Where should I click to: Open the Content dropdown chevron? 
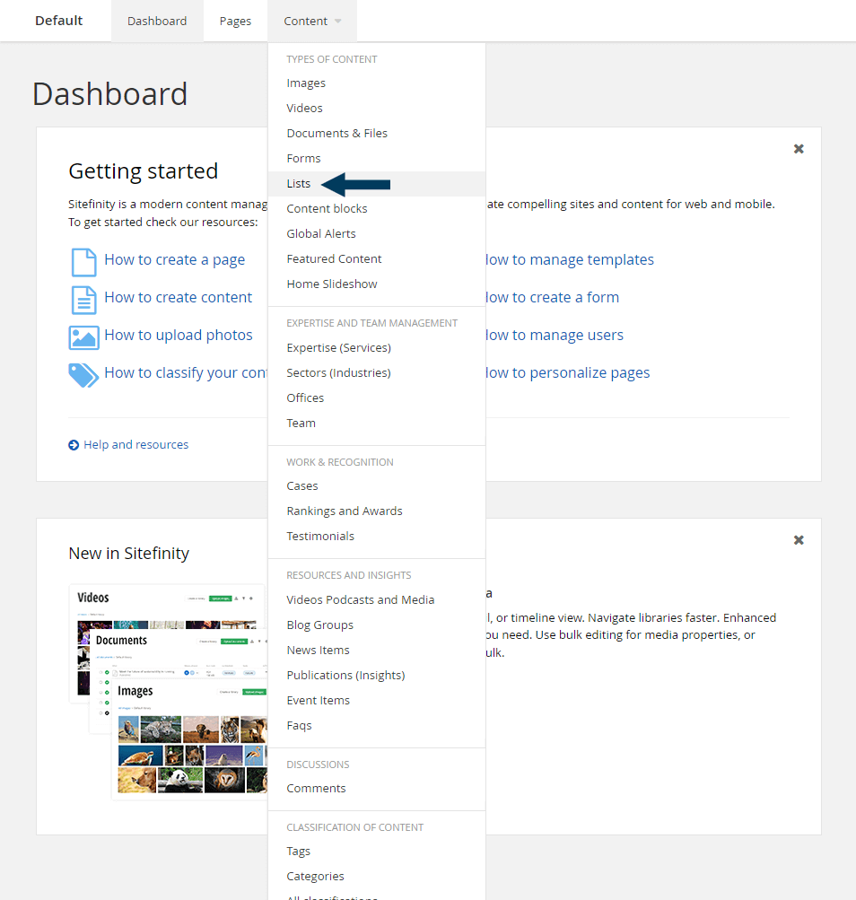338,20
